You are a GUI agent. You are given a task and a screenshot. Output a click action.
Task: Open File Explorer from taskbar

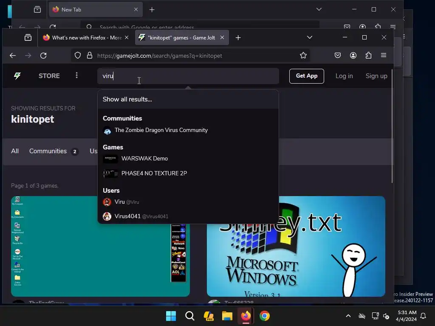point(227,316)
